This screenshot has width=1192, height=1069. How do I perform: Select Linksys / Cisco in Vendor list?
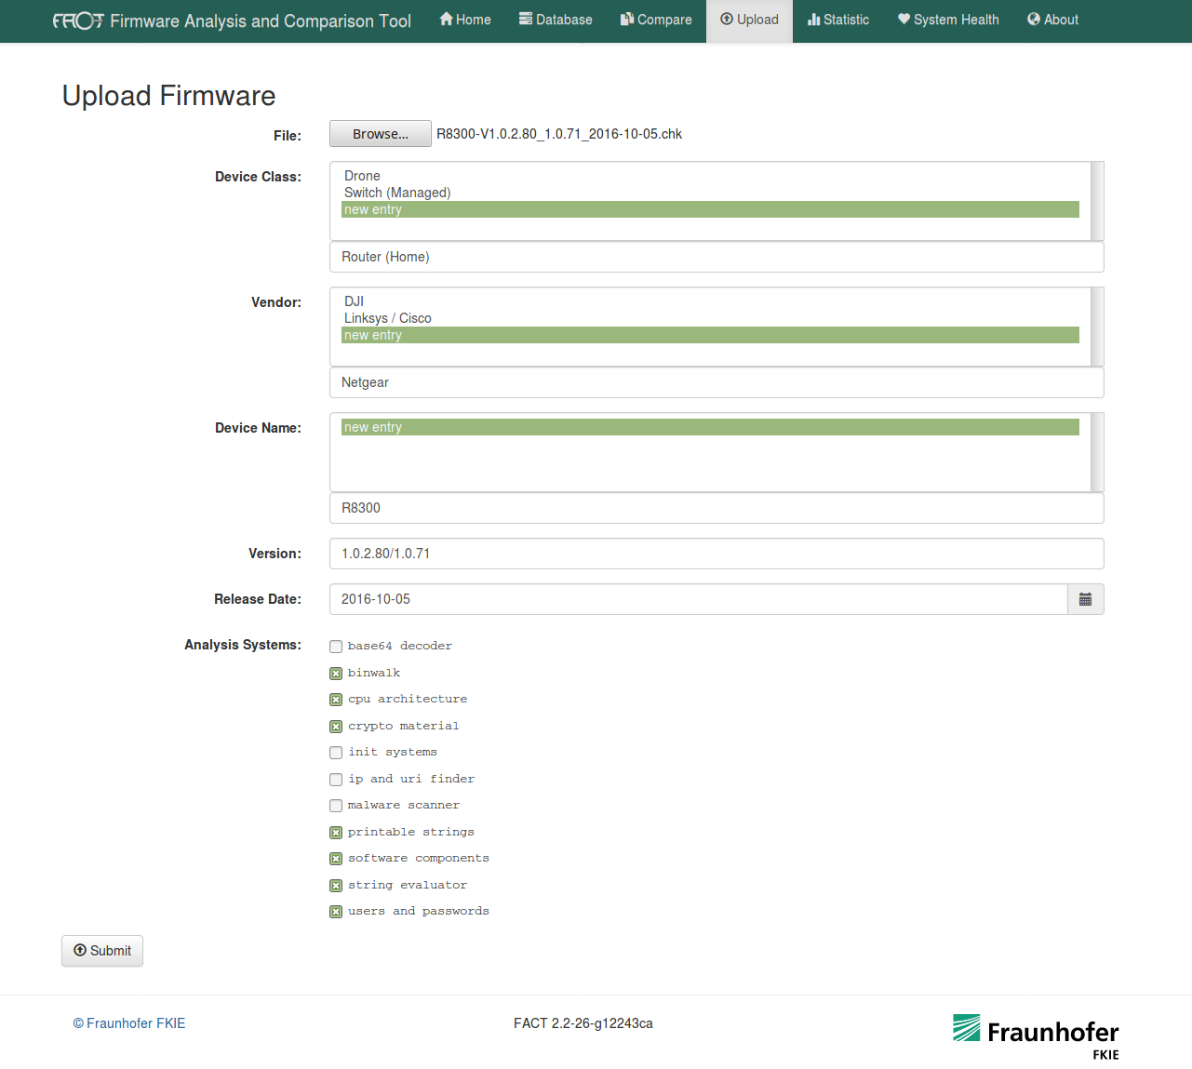point(710,318)
